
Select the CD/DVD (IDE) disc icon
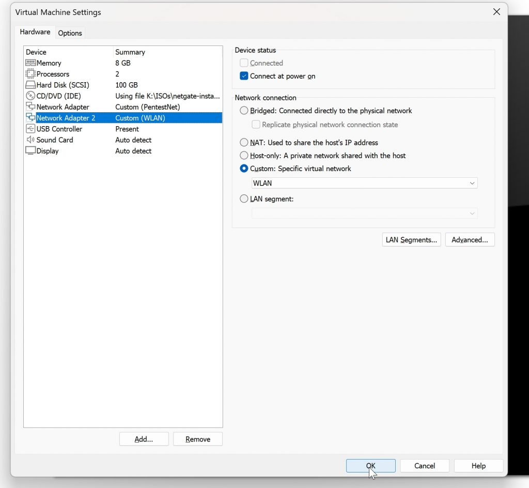30,96
